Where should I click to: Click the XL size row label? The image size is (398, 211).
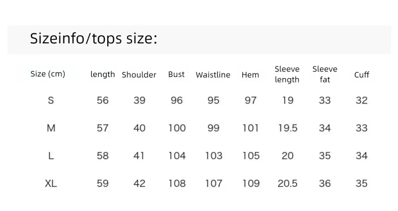click(51, 183)
